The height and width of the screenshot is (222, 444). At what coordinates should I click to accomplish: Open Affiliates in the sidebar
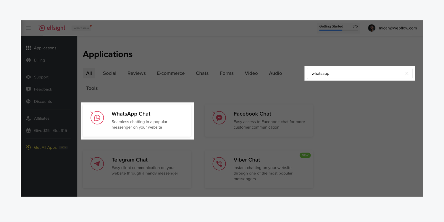tap(42, 118)
